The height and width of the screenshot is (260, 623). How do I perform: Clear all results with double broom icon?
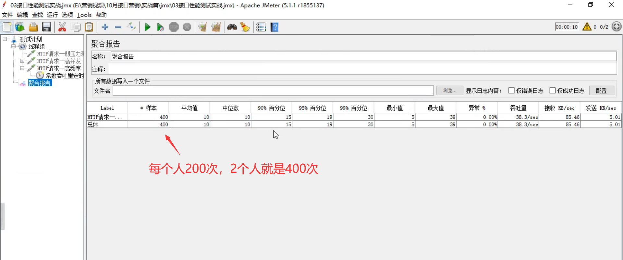point(216,27)
